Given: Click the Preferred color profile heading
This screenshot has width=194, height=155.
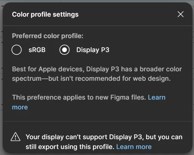Looking at the screenshot, I should (48, 36).
